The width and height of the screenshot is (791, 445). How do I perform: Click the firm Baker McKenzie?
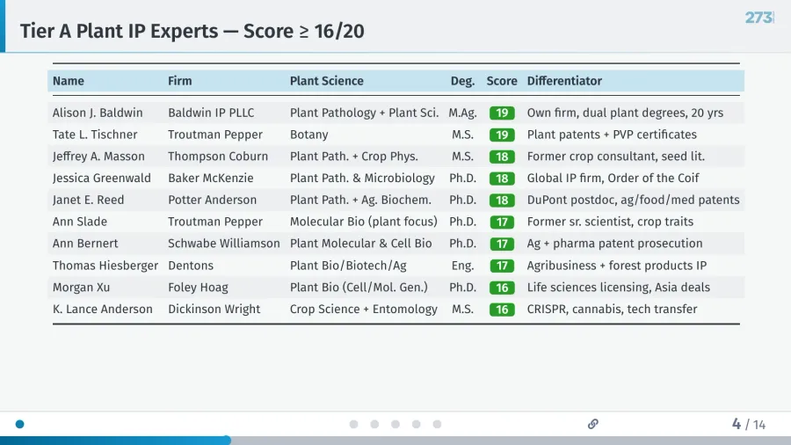click(x=211, y=179)
